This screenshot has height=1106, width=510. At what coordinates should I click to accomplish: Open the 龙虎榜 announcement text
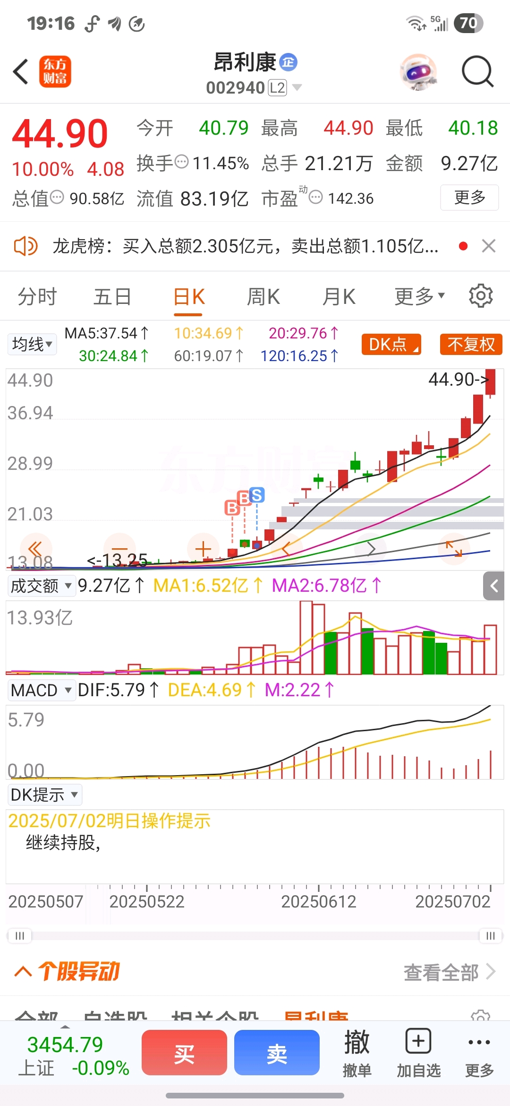point(246,246)
